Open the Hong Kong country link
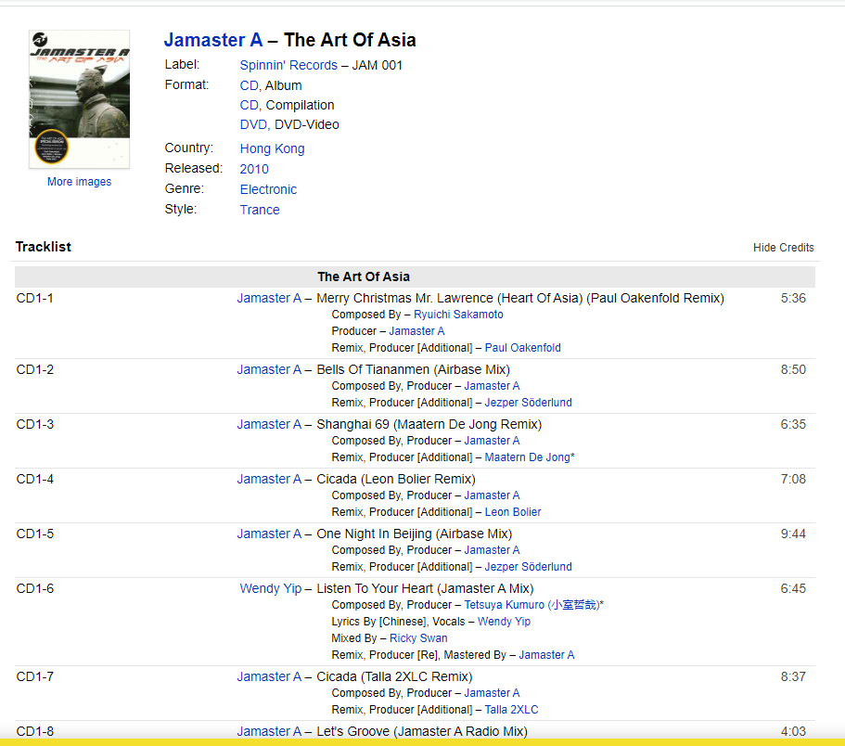 pos(272,148)
